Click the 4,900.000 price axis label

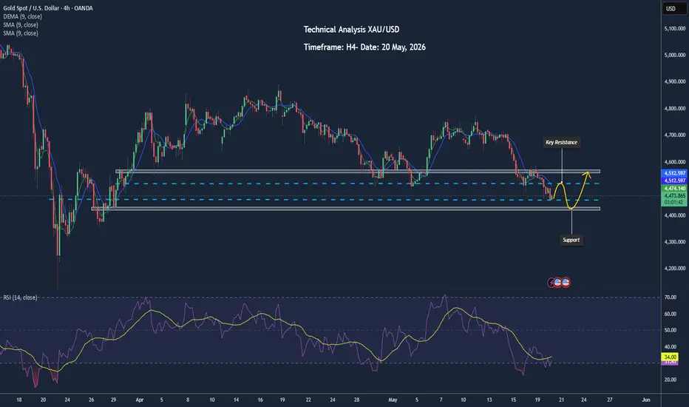tap(674, 81)
